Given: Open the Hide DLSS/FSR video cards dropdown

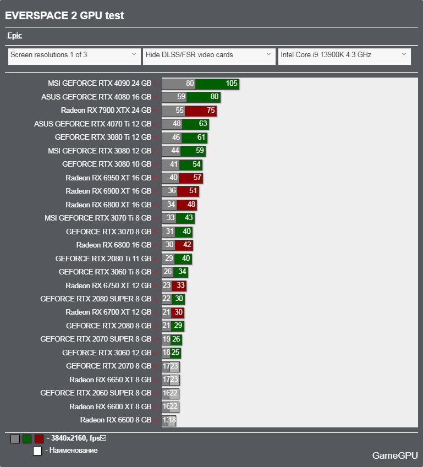Looking at the screenshot, I should 209,56.
